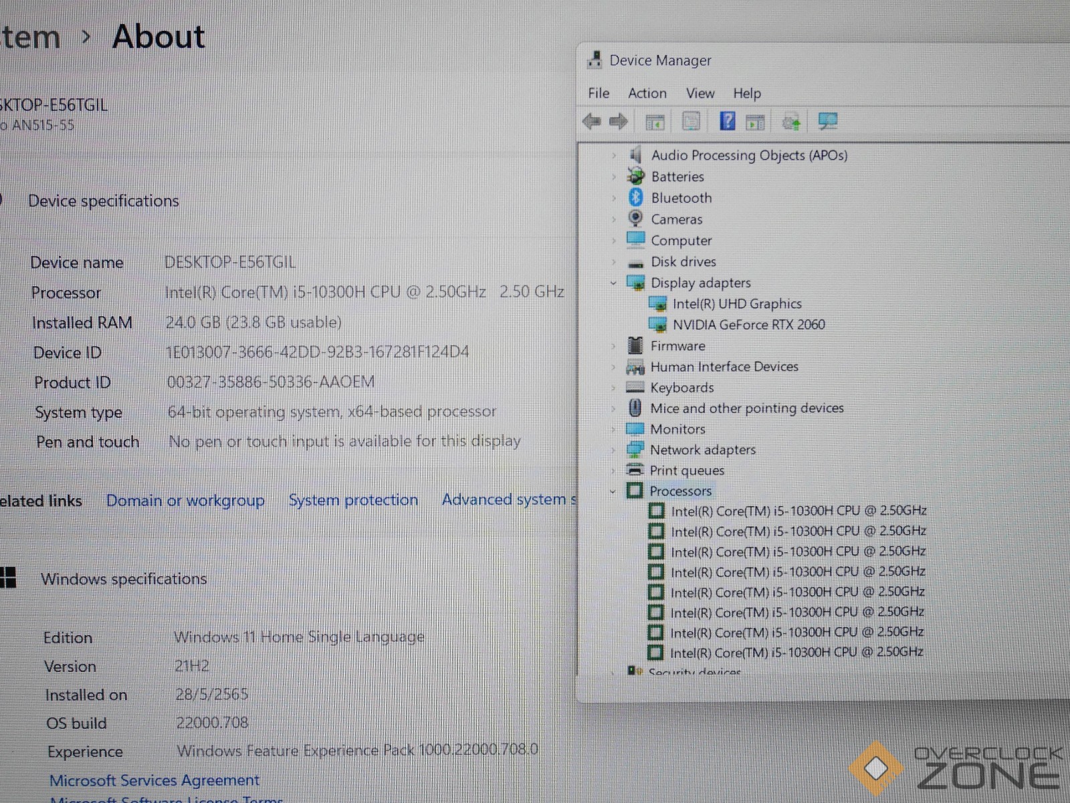1070x803 pixels.
Task: Select the Display adapters category icon
Action: coord(635,282)
